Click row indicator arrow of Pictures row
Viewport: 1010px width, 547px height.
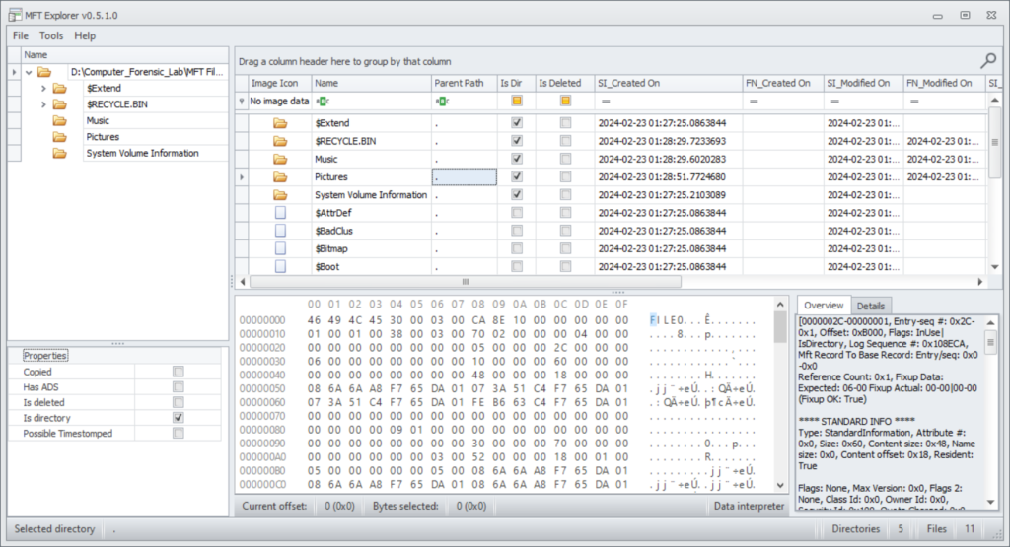243,177
